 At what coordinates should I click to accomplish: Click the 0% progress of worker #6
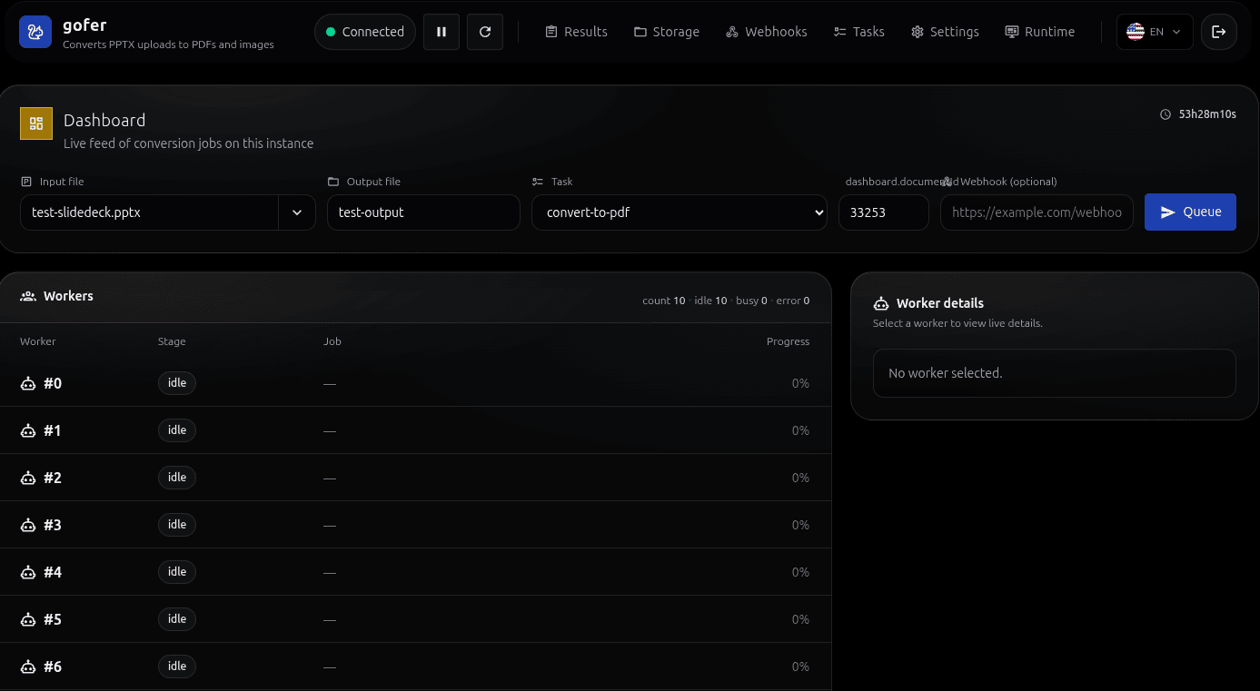[800, 666]
